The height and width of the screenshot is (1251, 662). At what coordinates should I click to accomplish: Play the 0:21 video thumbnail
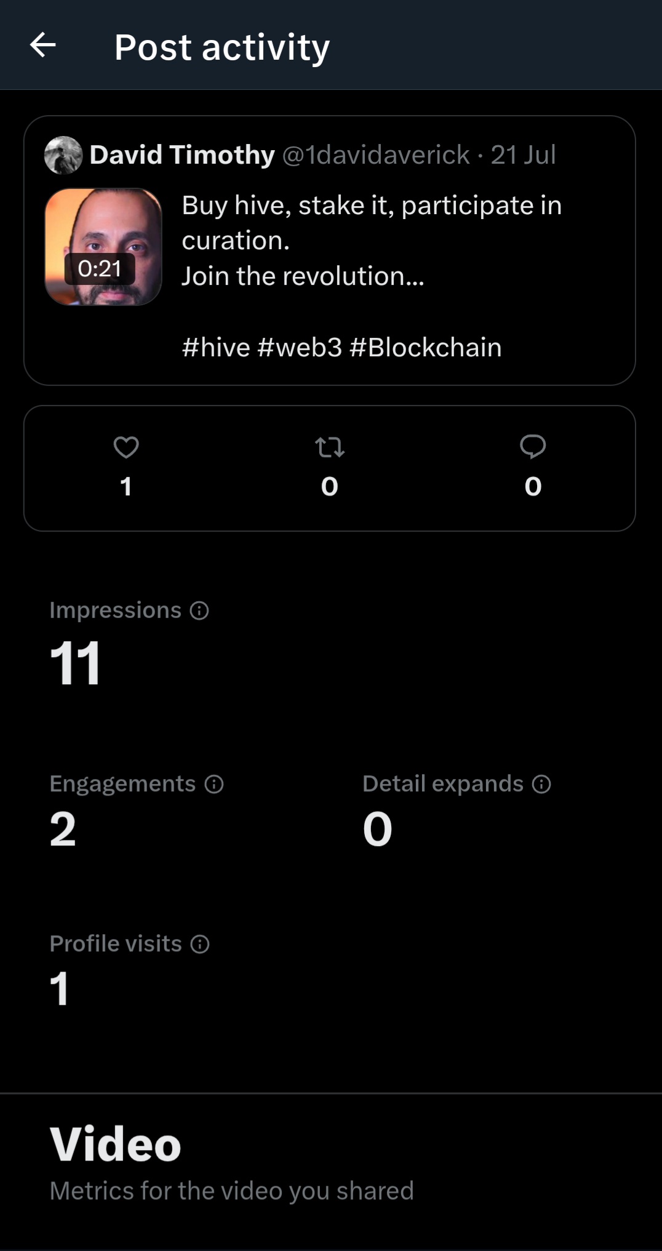coord(103,247)
